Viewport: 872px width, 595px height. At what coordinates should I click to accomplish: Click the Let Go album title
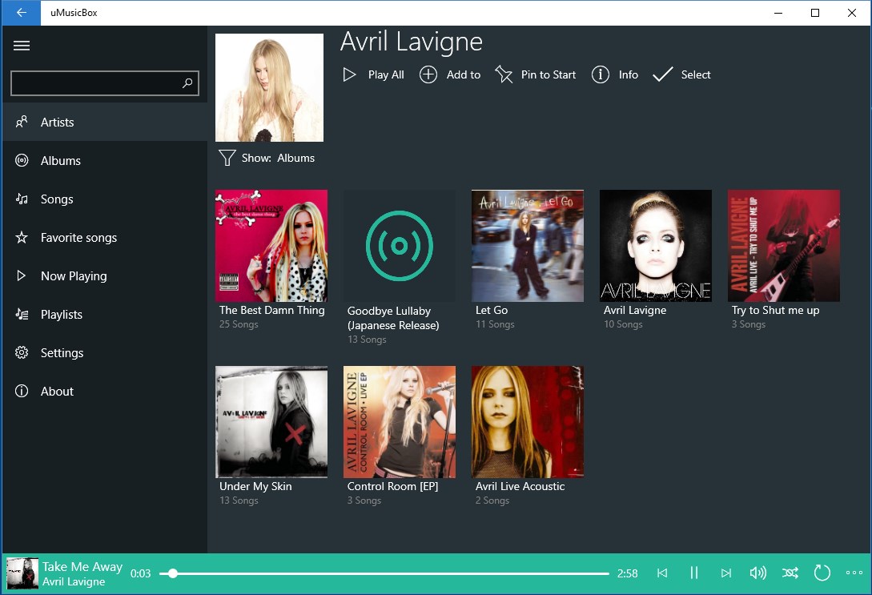coord(492,310)
